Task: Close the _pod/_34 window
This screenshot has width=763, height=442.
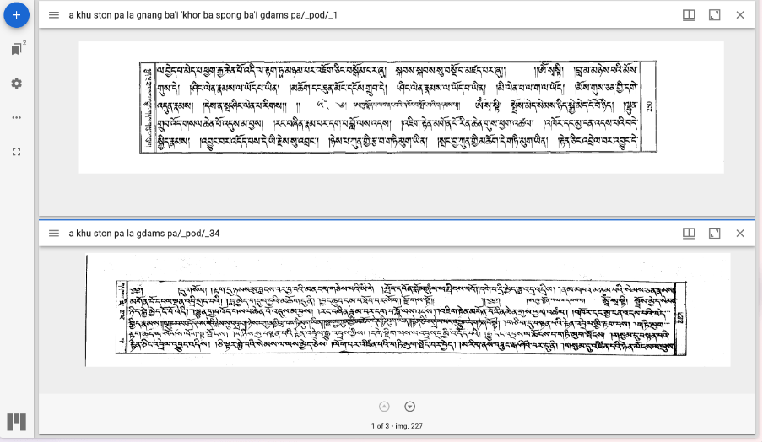Action: tap(740, 233)
